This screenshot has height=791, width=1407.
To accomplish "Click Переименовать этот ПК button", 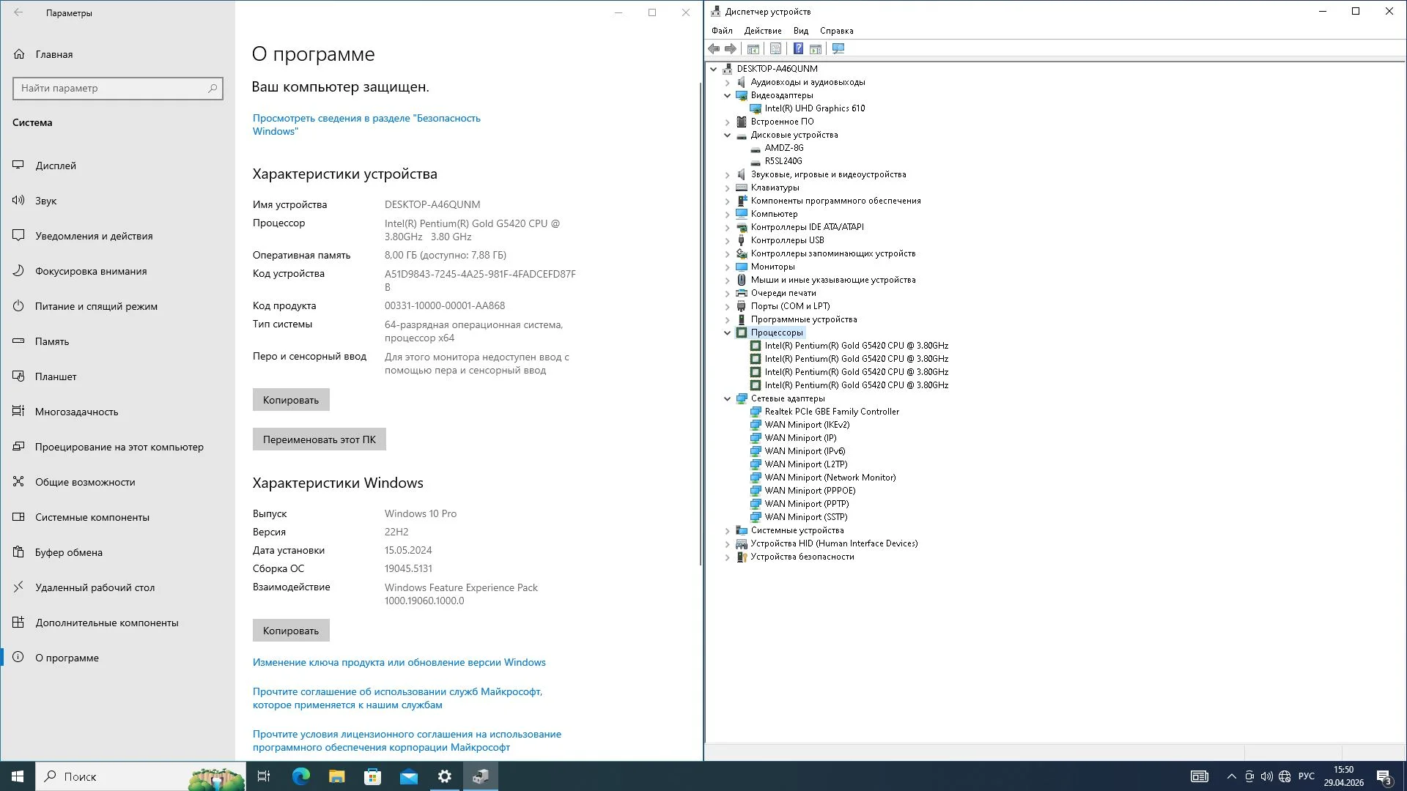I will click(x=320, y=439).
